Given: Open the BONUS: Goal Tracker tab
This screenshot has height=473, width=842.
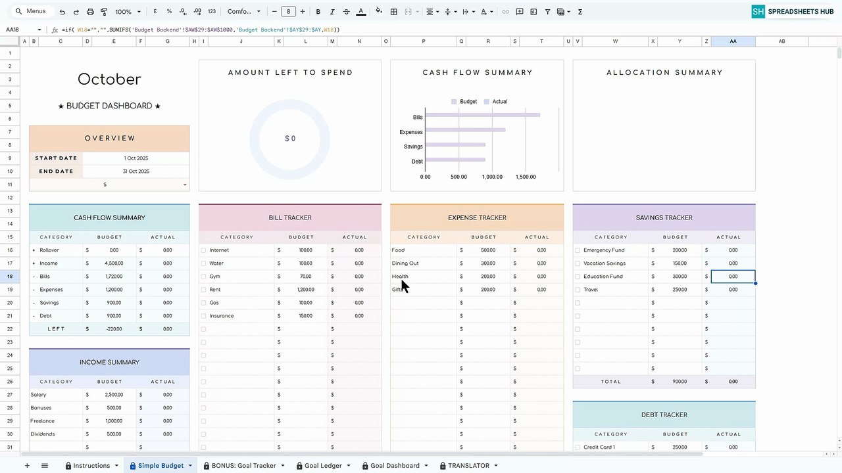Looking at the screenshot, I should coord(243,466).
